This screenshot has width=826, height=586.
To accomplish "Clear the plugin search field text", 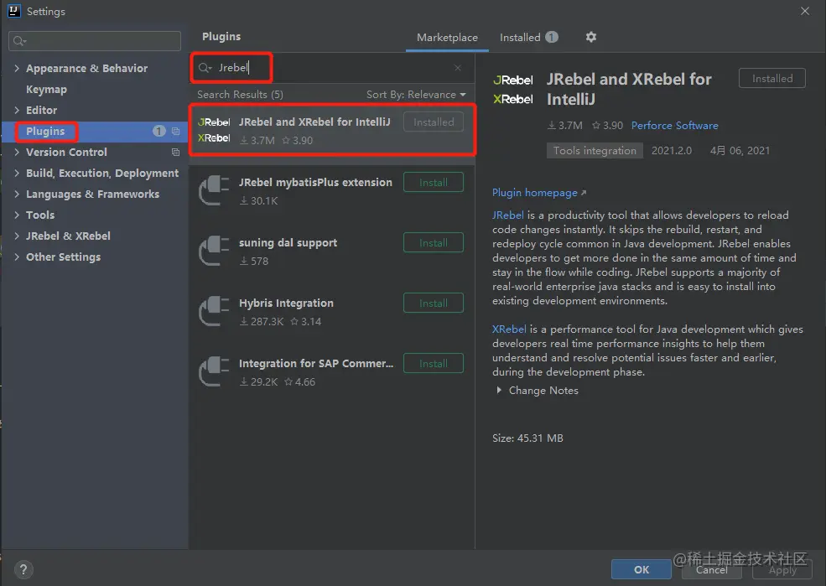I will click(x=457, y=68).
